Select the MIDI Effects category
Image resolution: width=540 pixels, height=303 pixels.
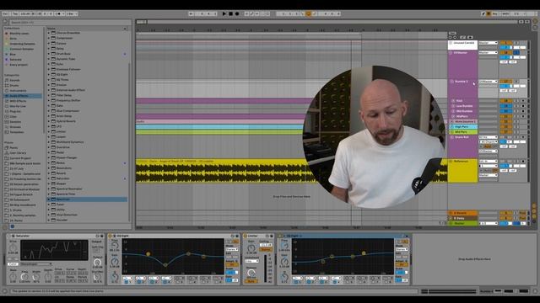click(x=18, y=101)
